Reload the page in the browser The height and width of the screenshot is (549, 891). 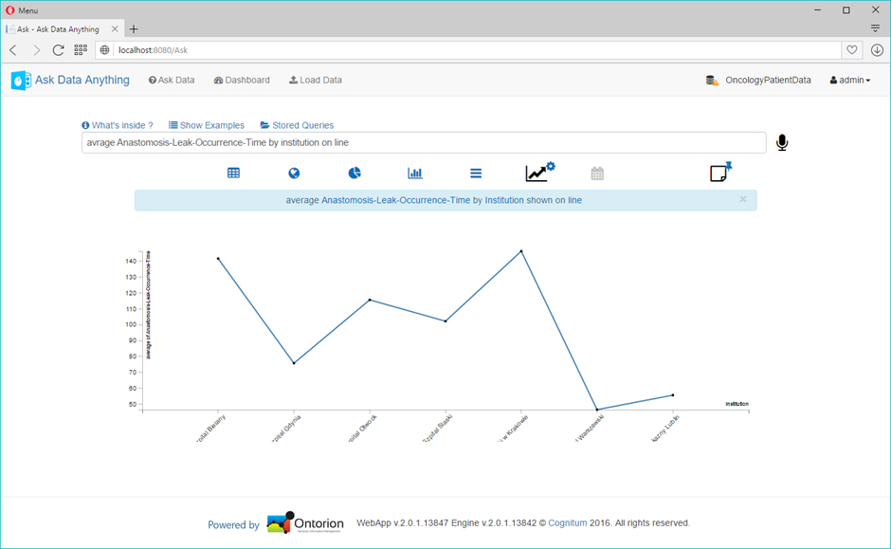(x=59, y=49)
